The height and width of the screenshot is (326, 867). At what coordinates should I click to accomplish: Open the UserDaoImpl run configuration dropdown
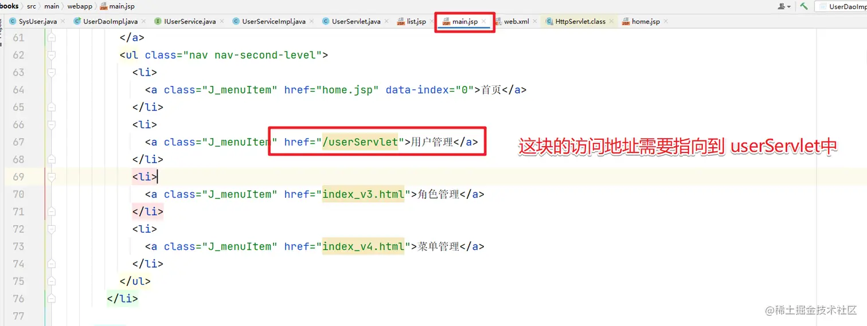pyautogui.click(x=842, y=6)
